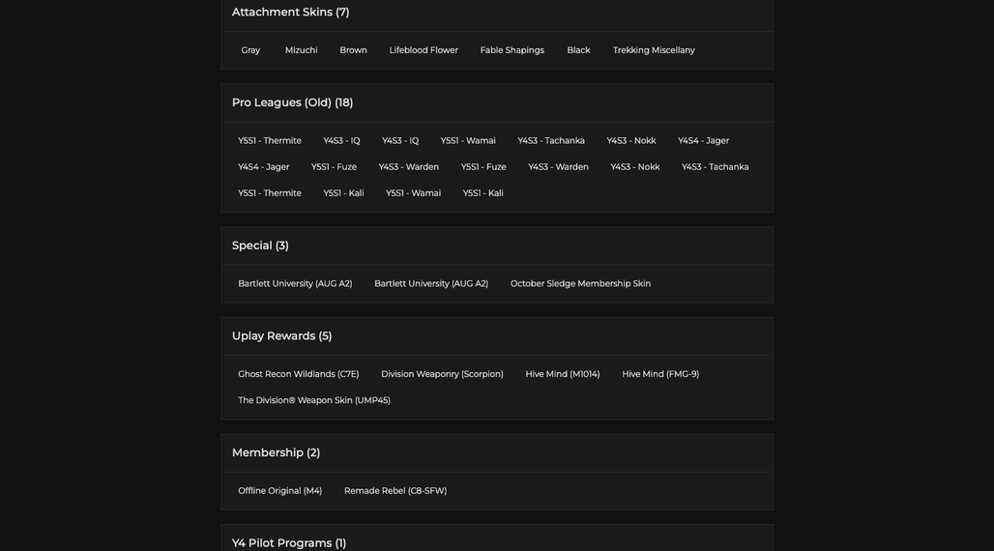
Task: Select the Y4S4 - Jager tag in top row
Action: [x=703, y=141]
